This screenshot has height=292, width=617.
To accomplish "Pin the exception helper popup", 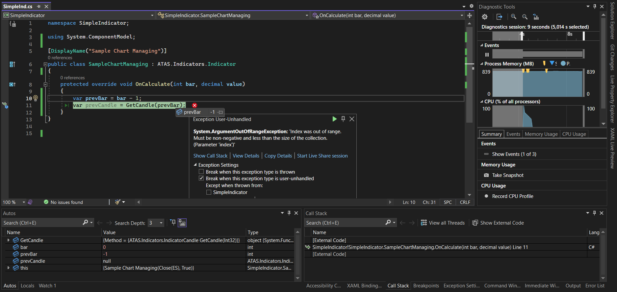I will pyautogui.click(x=343, y=119).
